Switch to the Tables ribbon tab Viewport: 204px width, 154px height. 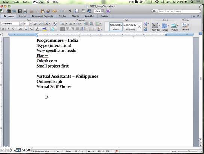pos(63,16)
